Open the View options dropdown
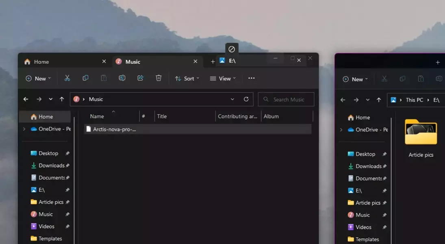The width and height of the screenshot is (445, 244). tap(223, 78)
